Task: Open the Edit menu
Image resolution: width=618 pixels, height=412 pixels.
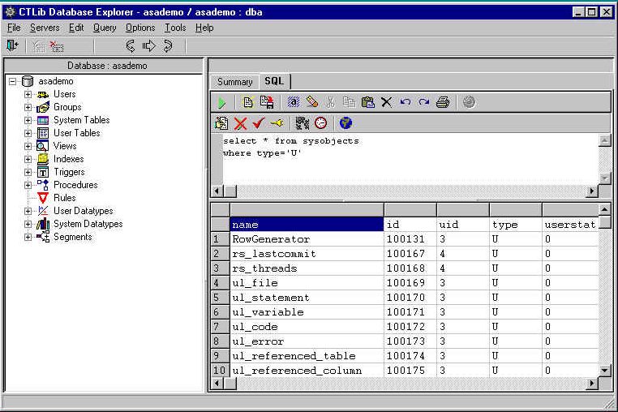Action: [x=76, y=28]
